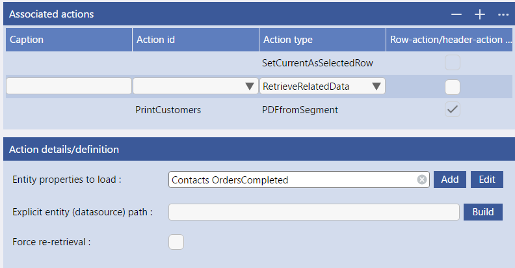This screenshot has width=515, height=268.
Task: Select the SetCurrentAsSelectedRow action type cell
Action: coord(317,63)
